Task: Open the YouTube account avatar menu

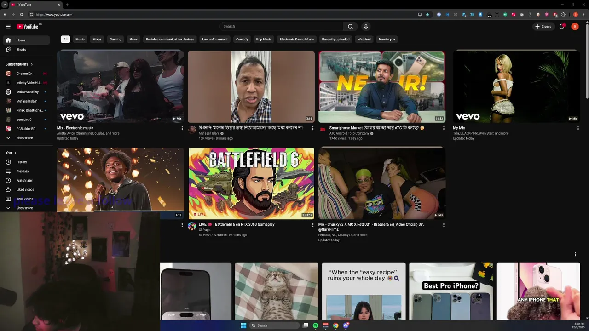Action: pyautogui.click(x=575, y=26)
